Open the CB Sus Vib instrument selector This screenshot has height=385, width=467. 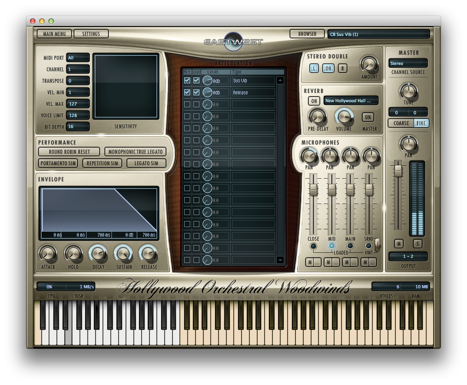tap(379, 34)
